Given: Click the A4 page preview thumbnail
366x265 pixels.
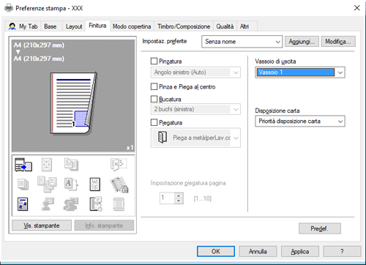Looking at the screenshot, I should 73,103.
